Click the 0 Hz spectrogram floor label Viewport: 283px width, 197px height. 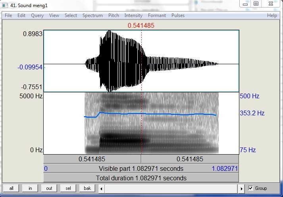click(37, 150)
